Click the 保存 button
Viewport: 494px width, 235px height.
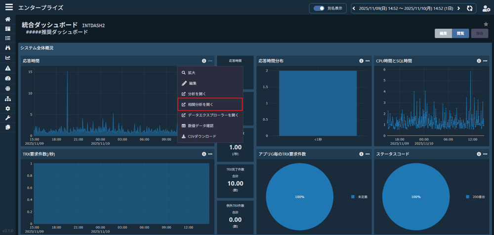click(x=480, y=34)
